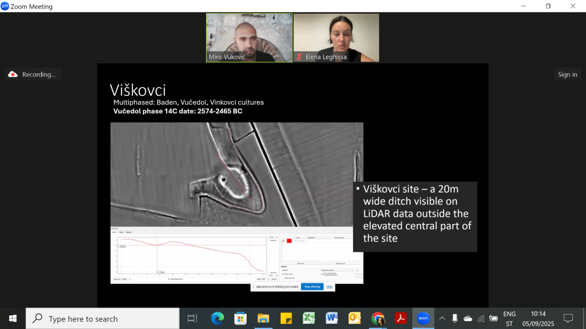Toggle the Show cursor checkbox
The width and height of the screenshot is (586, 329).
283,274
